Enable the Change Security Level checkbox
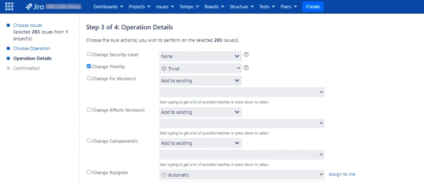The width and height of the screenshot is (424, 182). click(89, 54)
